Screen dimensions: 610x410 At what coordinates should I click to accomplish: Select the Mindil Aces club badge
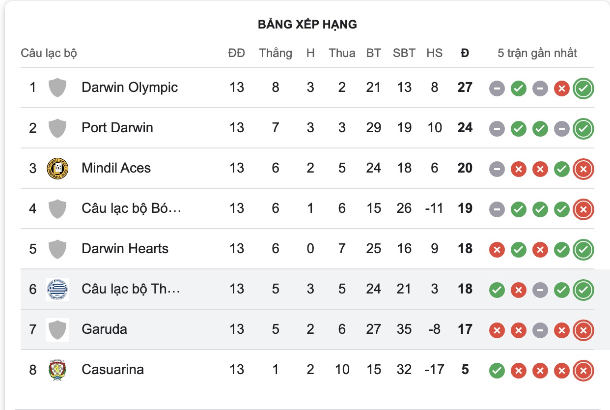point(57,168)
